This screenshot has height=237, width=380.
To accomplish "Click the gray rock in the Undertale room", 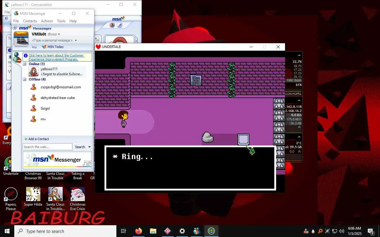I will (208, 137).
